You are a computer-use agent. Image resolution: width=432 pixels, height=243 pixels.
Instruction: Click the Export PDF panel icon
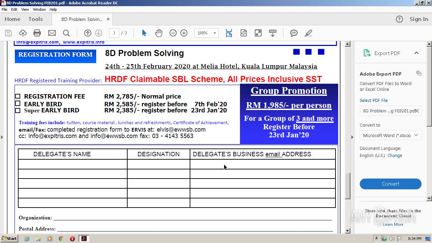367,53
